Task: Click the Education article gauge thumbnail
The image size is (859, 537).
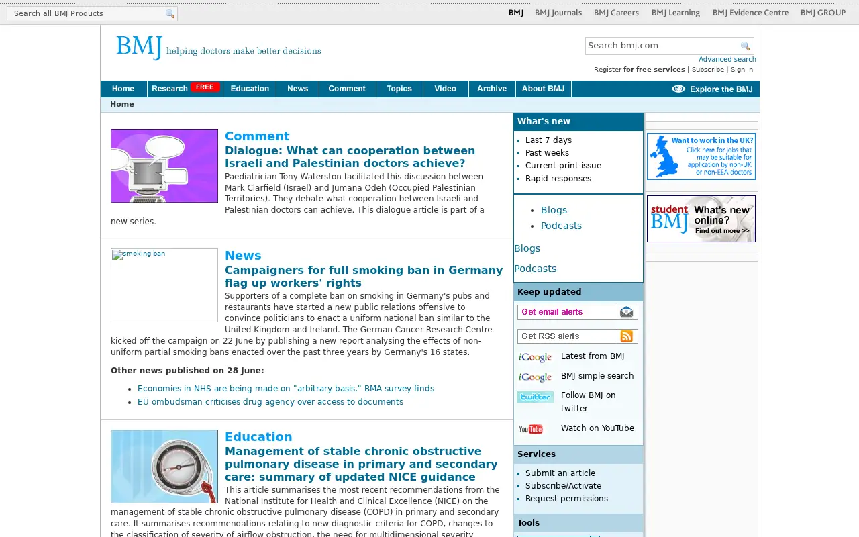Action: (164, 467)
